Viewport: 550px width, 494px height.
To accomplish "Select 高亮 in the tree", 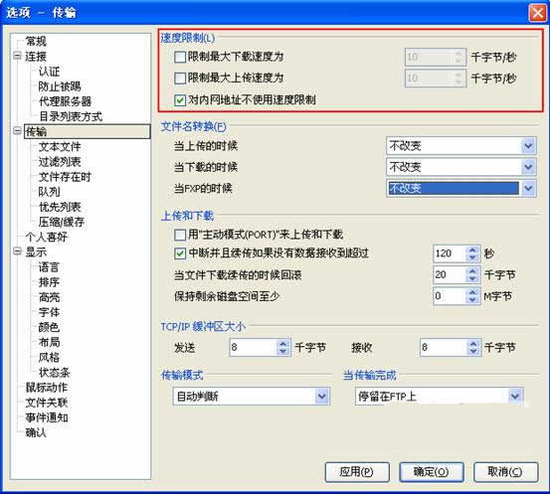I will point(49,297).
